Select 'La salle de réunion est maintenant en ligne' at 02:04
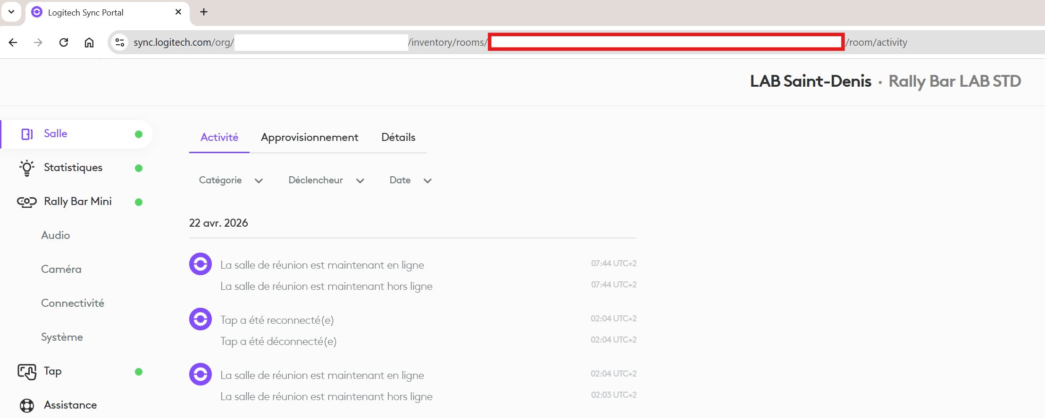This screenshot has height=418, width=1045. 322,376
